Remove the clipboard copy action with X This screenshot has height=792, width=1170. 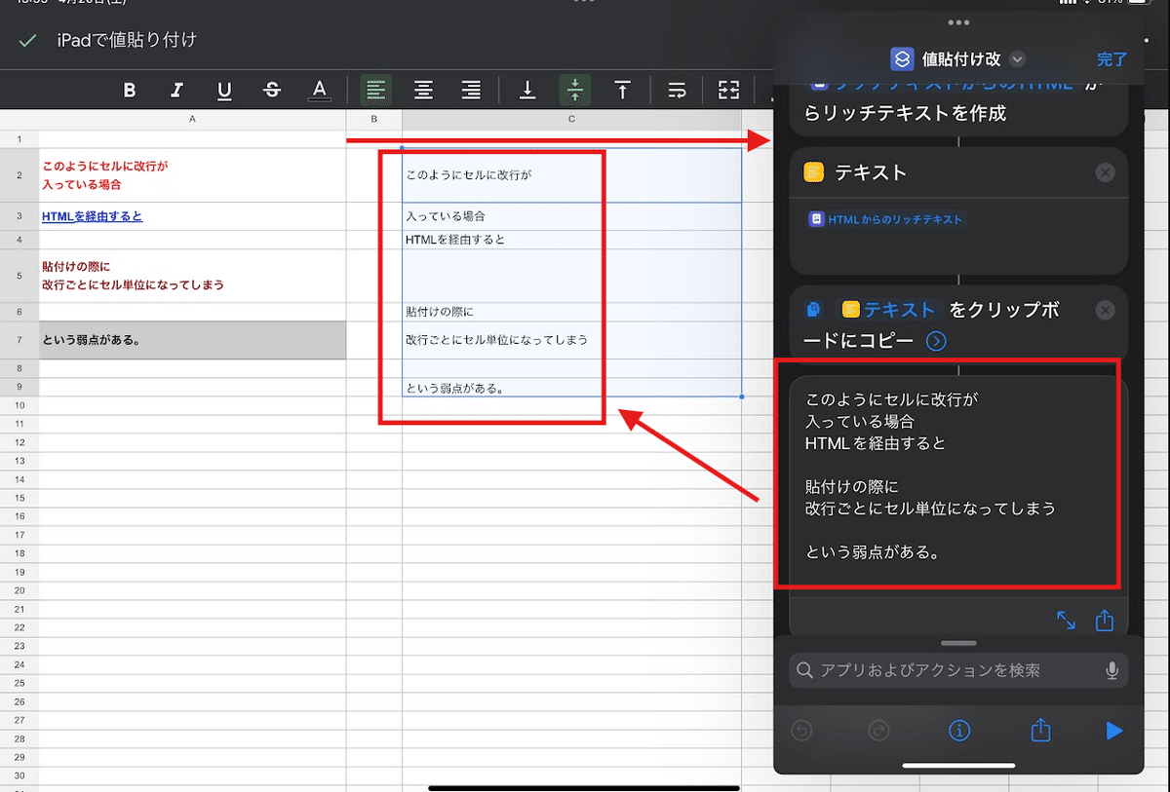tap(1105, 310)
